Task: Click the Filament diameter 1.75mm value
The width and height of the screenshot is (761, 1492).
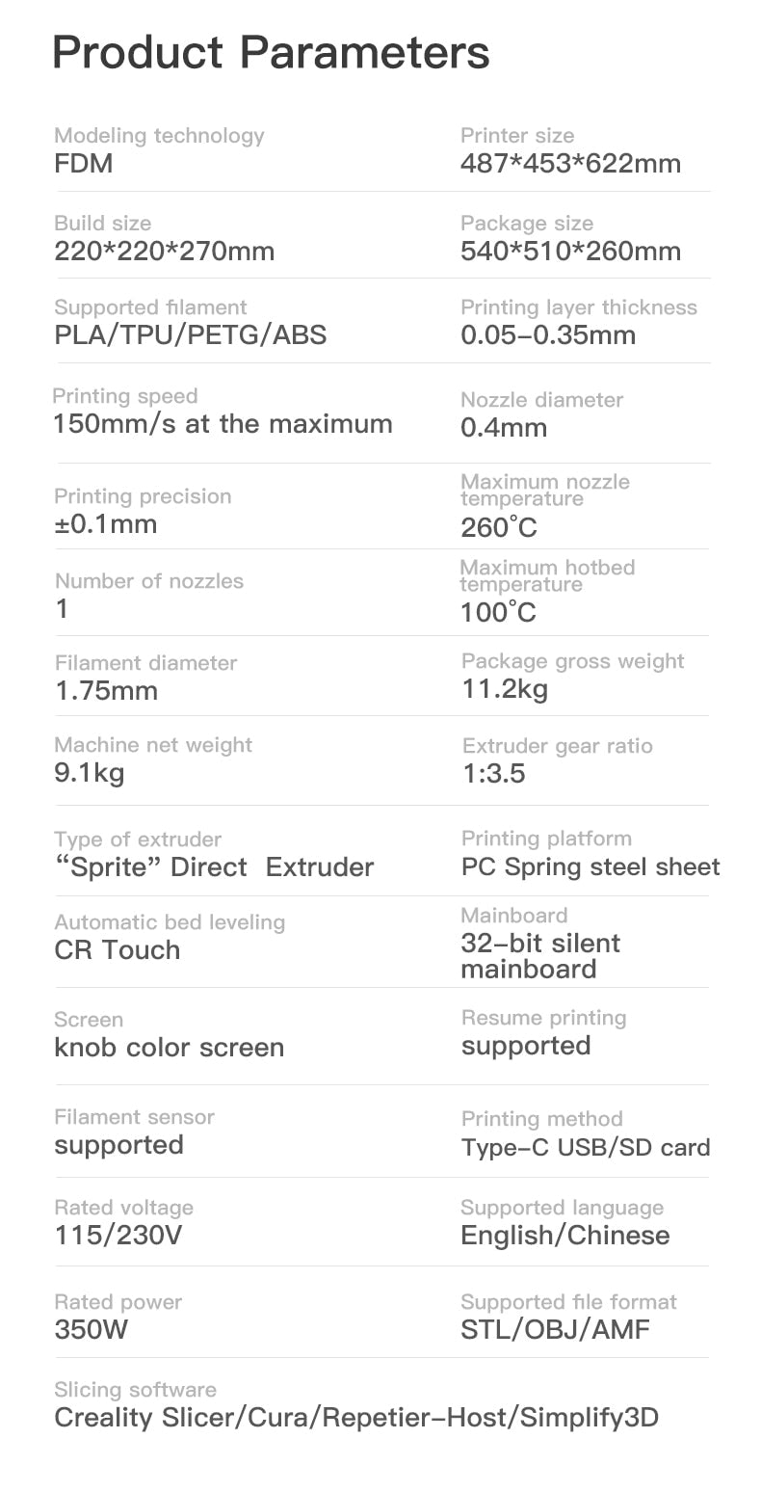Action: tap(106, 691)
